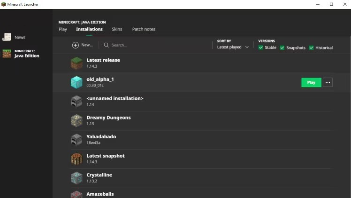Image resolution: width=351 pixels, height=198 pixels.
Task: Click the New... installation button
Action: coord(83,45)
